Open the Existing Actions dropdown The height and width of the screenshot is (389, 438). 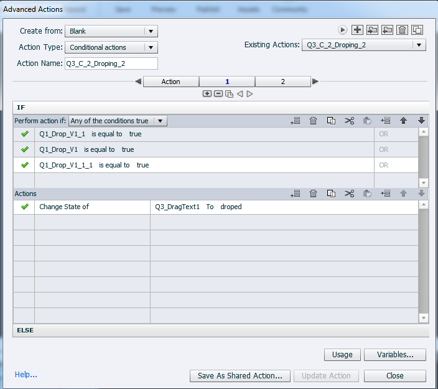pos(363,45)
